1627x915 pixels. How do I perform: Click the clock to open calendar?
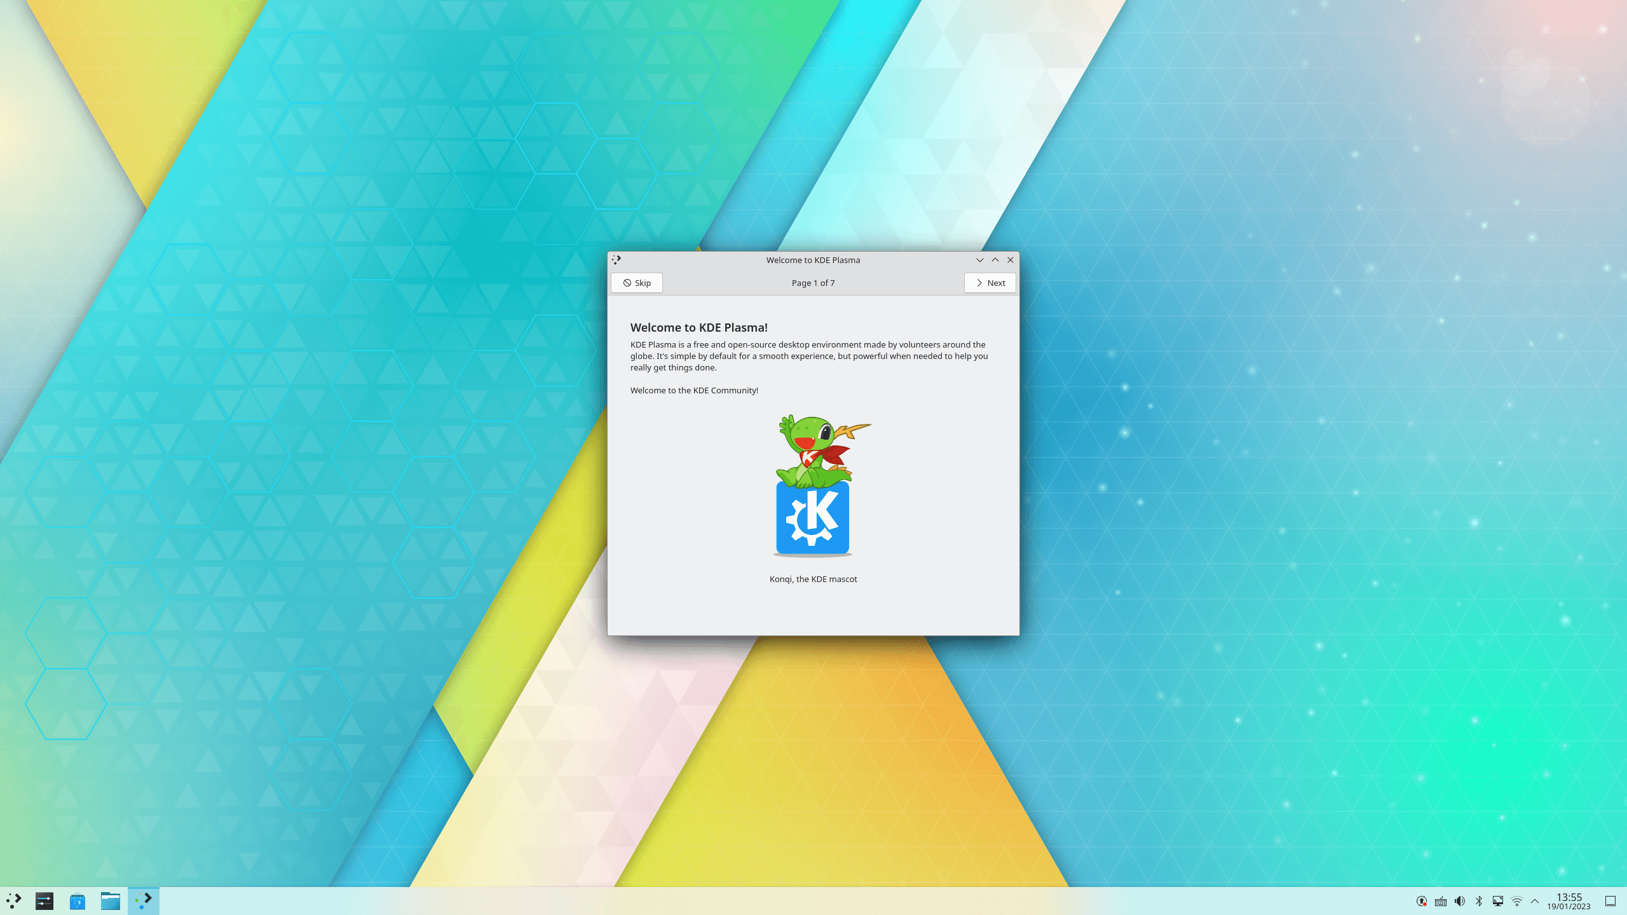pos(1570,900)
